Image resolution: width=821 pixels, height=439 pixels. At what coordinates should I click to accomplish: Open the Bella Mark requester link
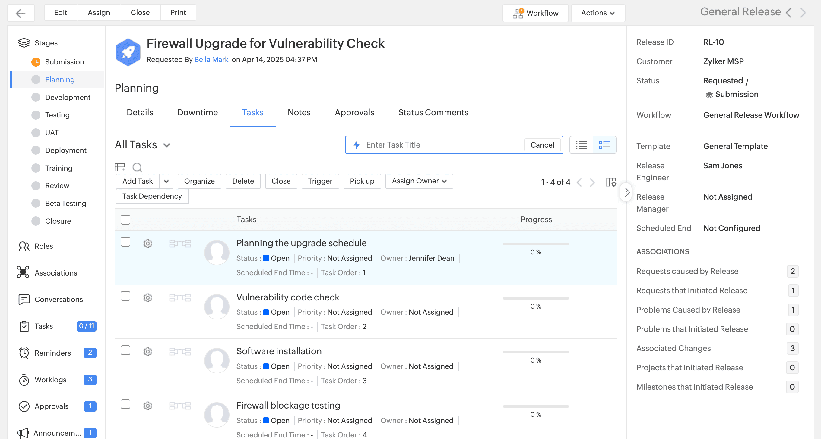click(x=211, y=60)
